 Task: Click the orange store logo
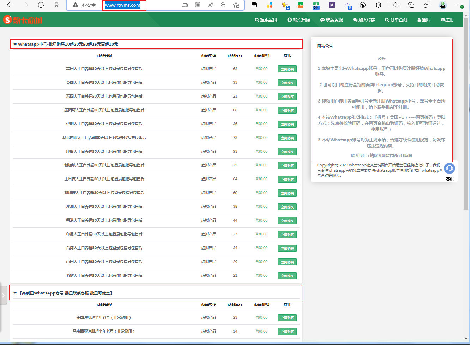(x=23, y=20)
